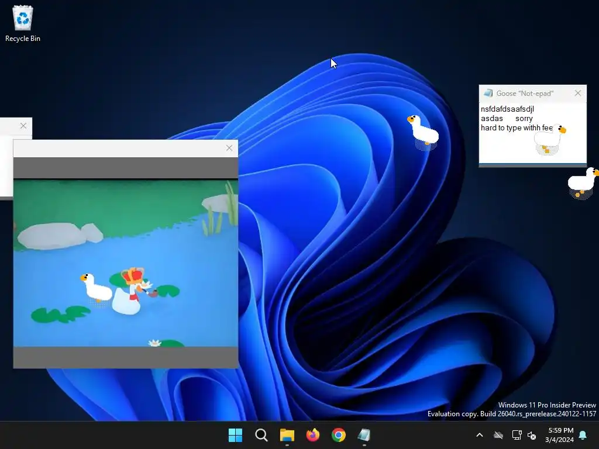The height and width of the screenshot is (449, 599).
Task: Click the Goose "Not-epad" window title text
Action: pos(525,94)
